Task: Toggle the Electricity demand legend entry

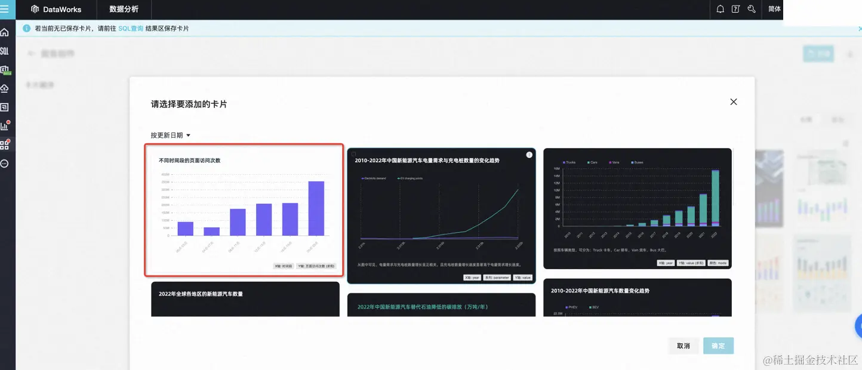Action: pyautogui.click(x=374, y=178)
